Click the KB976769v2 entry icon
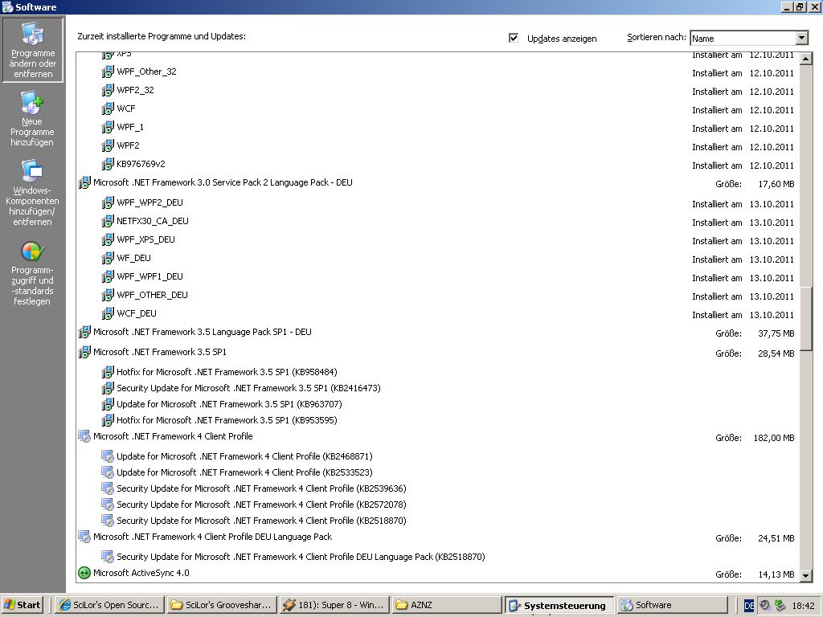The width and height of the screenshot is (823, 617). click(108, 164)
